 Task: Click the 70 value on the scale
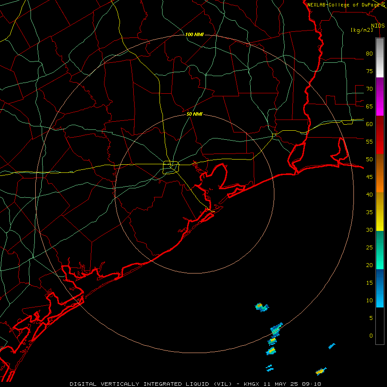(x=369, y=89)
